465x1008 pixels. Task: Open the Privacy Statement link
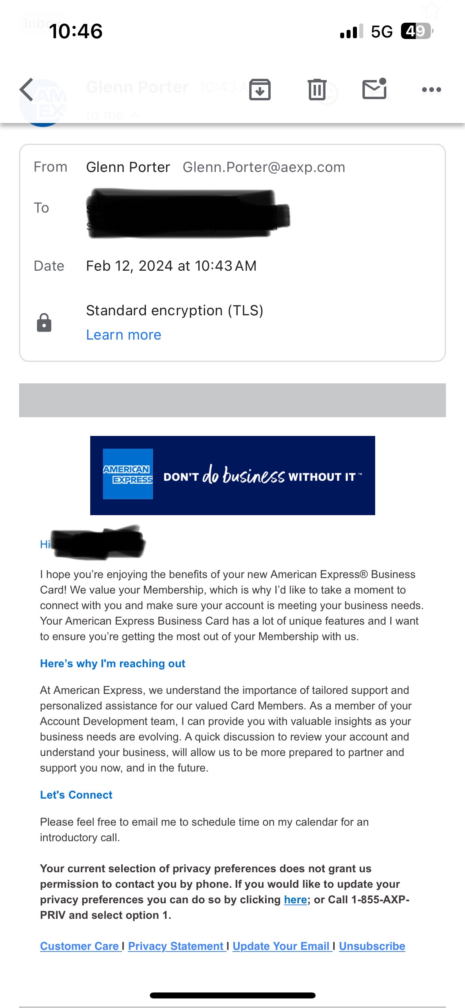[x=176, y=946]
